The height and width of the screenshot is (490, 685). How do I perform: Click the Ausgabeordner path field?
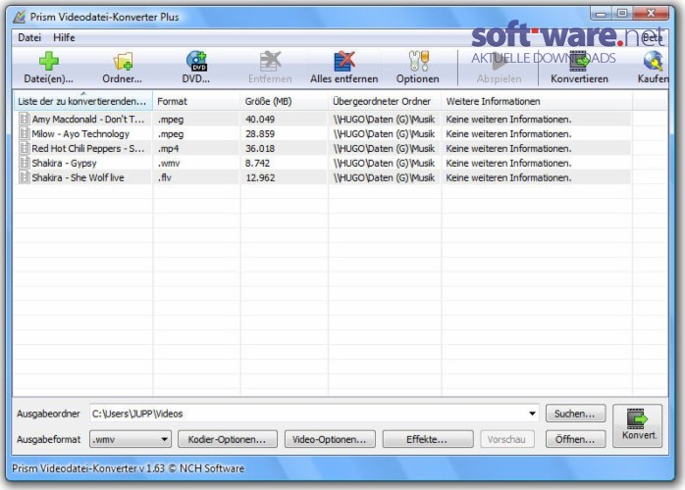point(314,414)
